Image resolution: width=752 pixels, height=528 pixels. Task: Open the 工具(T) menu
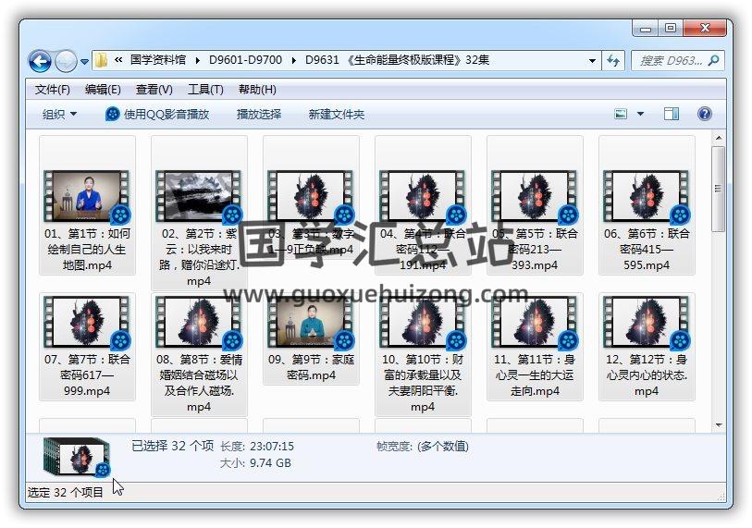[205, 90]
